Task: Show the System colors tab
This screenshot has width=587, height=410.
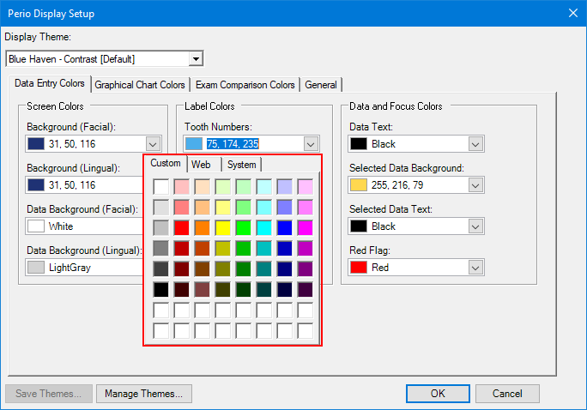Action: 241,165
